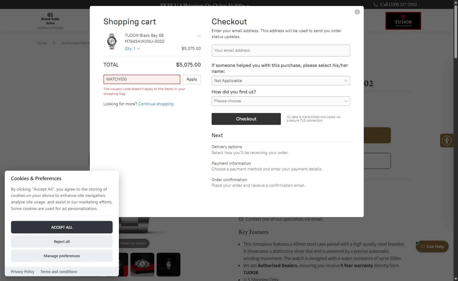Click TUDOR Black Bay 68 product name
The height and width of the screenshot is (281, 458).
[144, 35]
